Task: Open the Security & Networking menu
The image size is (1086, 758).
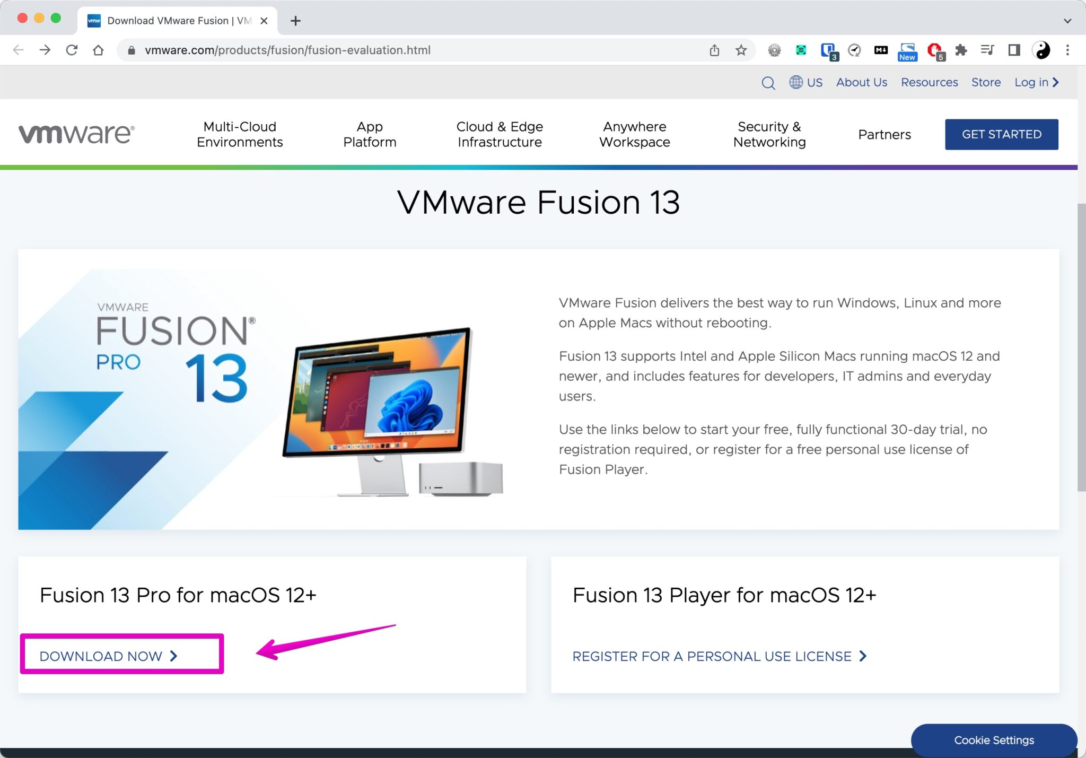Action: coord(769,134)
